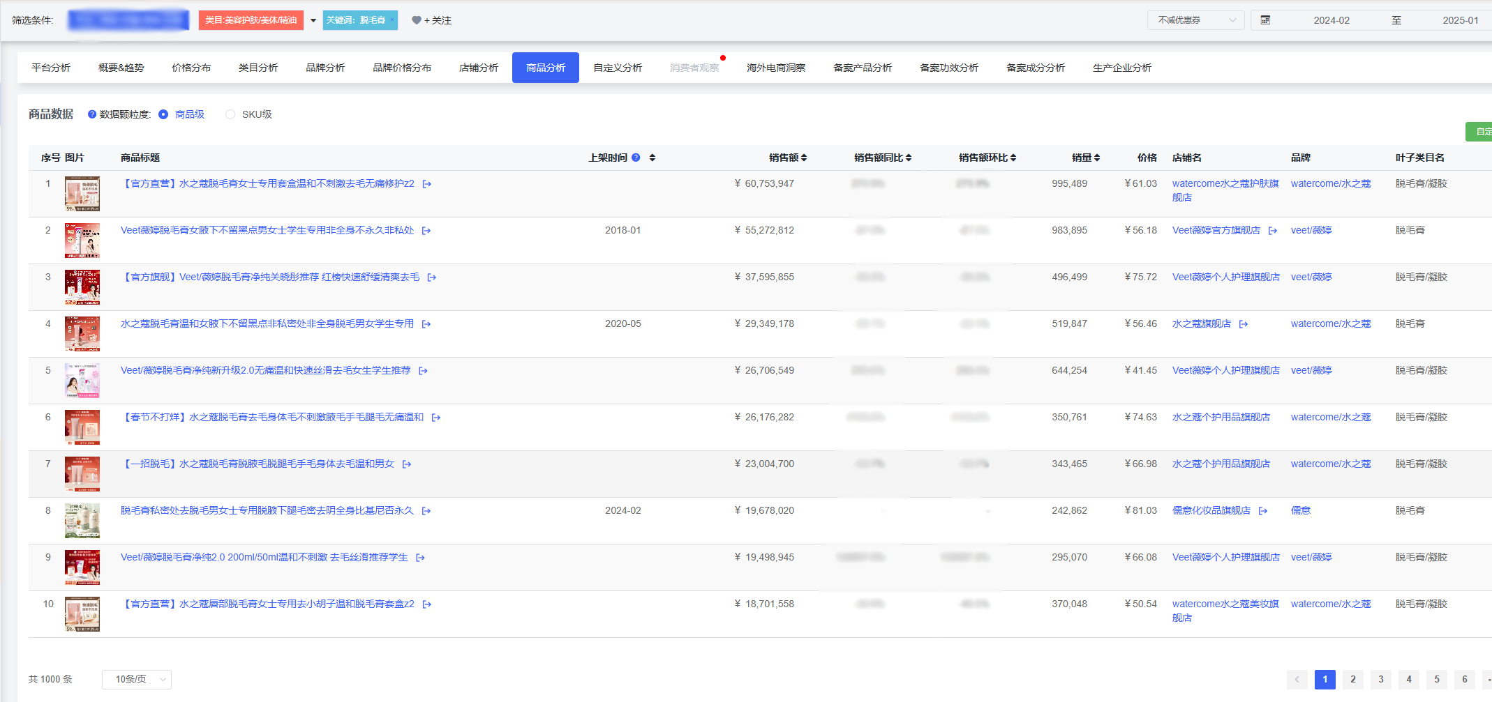Open external link icon for product row 2
The image size is (1492, 702).
click(x=426, y=231)
